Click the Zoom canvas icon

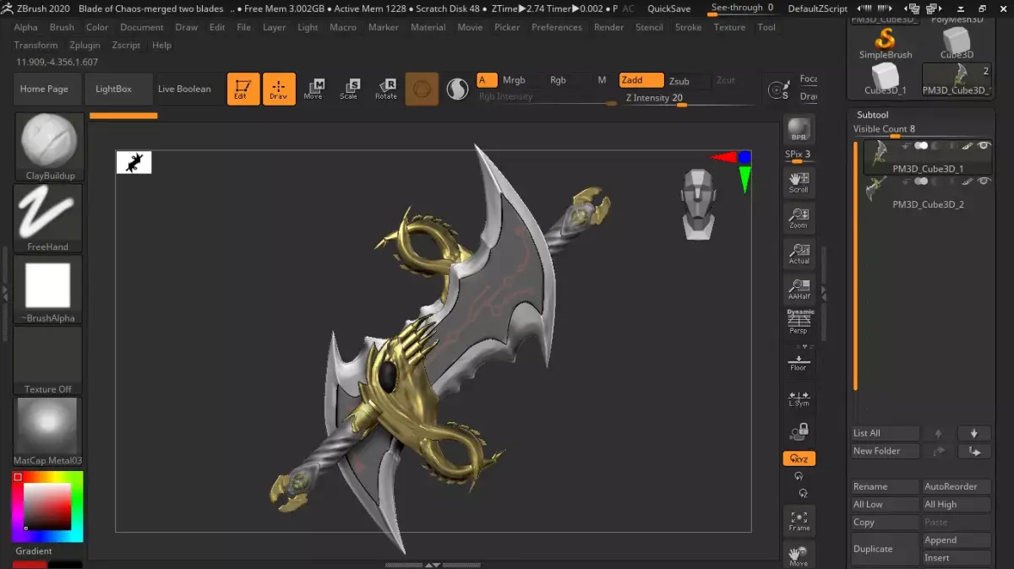tap(799, 218)
